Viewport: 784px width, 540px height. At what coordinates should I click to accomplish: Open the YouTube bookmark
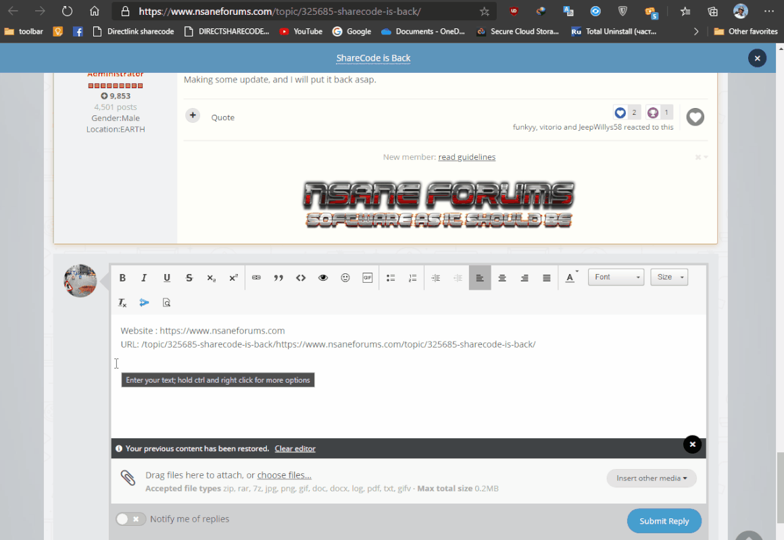tap(301, 32)
